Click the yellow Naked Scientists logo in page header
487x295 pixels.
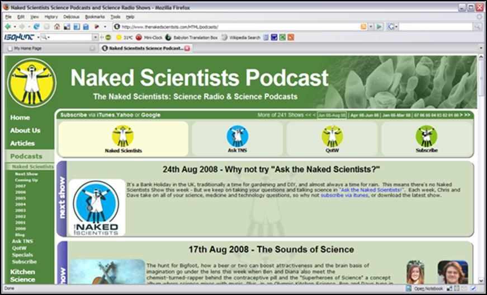coord(31,83)
